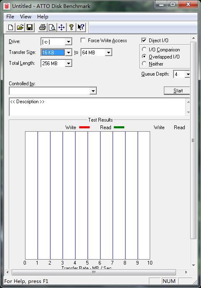Click the Start button
This screenshot has width=201, height=288.
[x=177, y=91]
